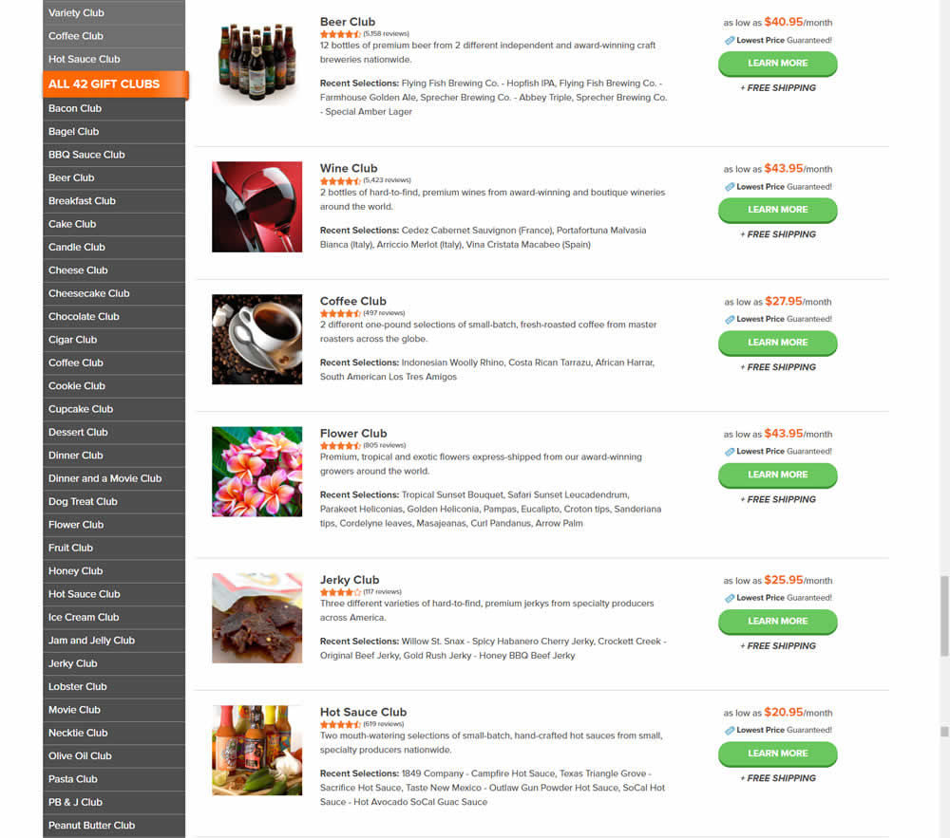The height and width of the screenshot is (838, 950).
Task: Open the Wine Club title link
Action: click(x=349, y=168)
